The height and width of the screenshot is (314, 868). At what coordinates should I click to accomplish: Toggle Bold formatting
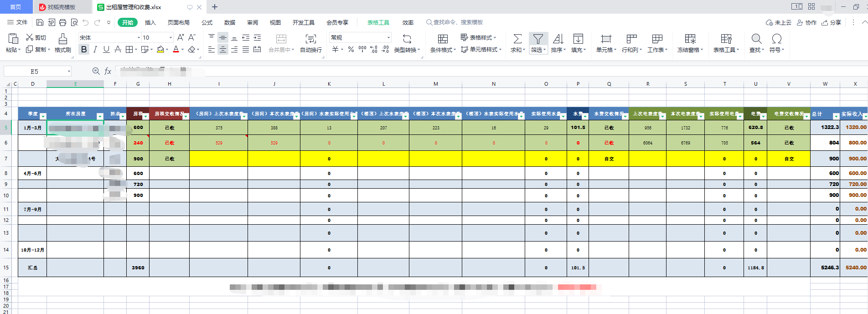[x=84, y=49]
